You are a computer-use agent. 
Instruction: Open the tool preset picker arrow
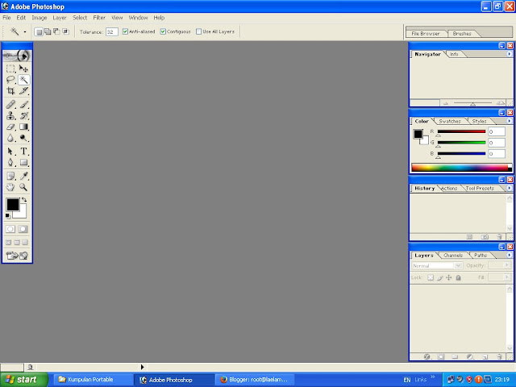[x=25, y=32]
